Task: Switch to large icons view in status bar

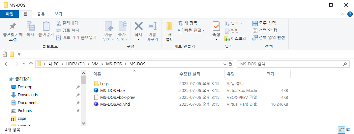Action: click(349, 130)
